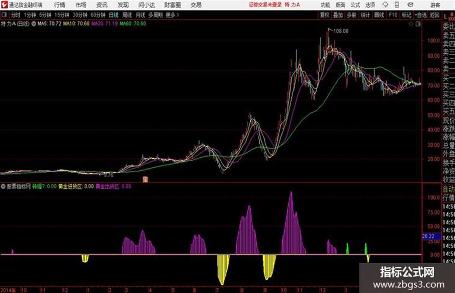This screenshot has height=293, width=455.
Task: Open F10 company info
Action: [393, 15]
